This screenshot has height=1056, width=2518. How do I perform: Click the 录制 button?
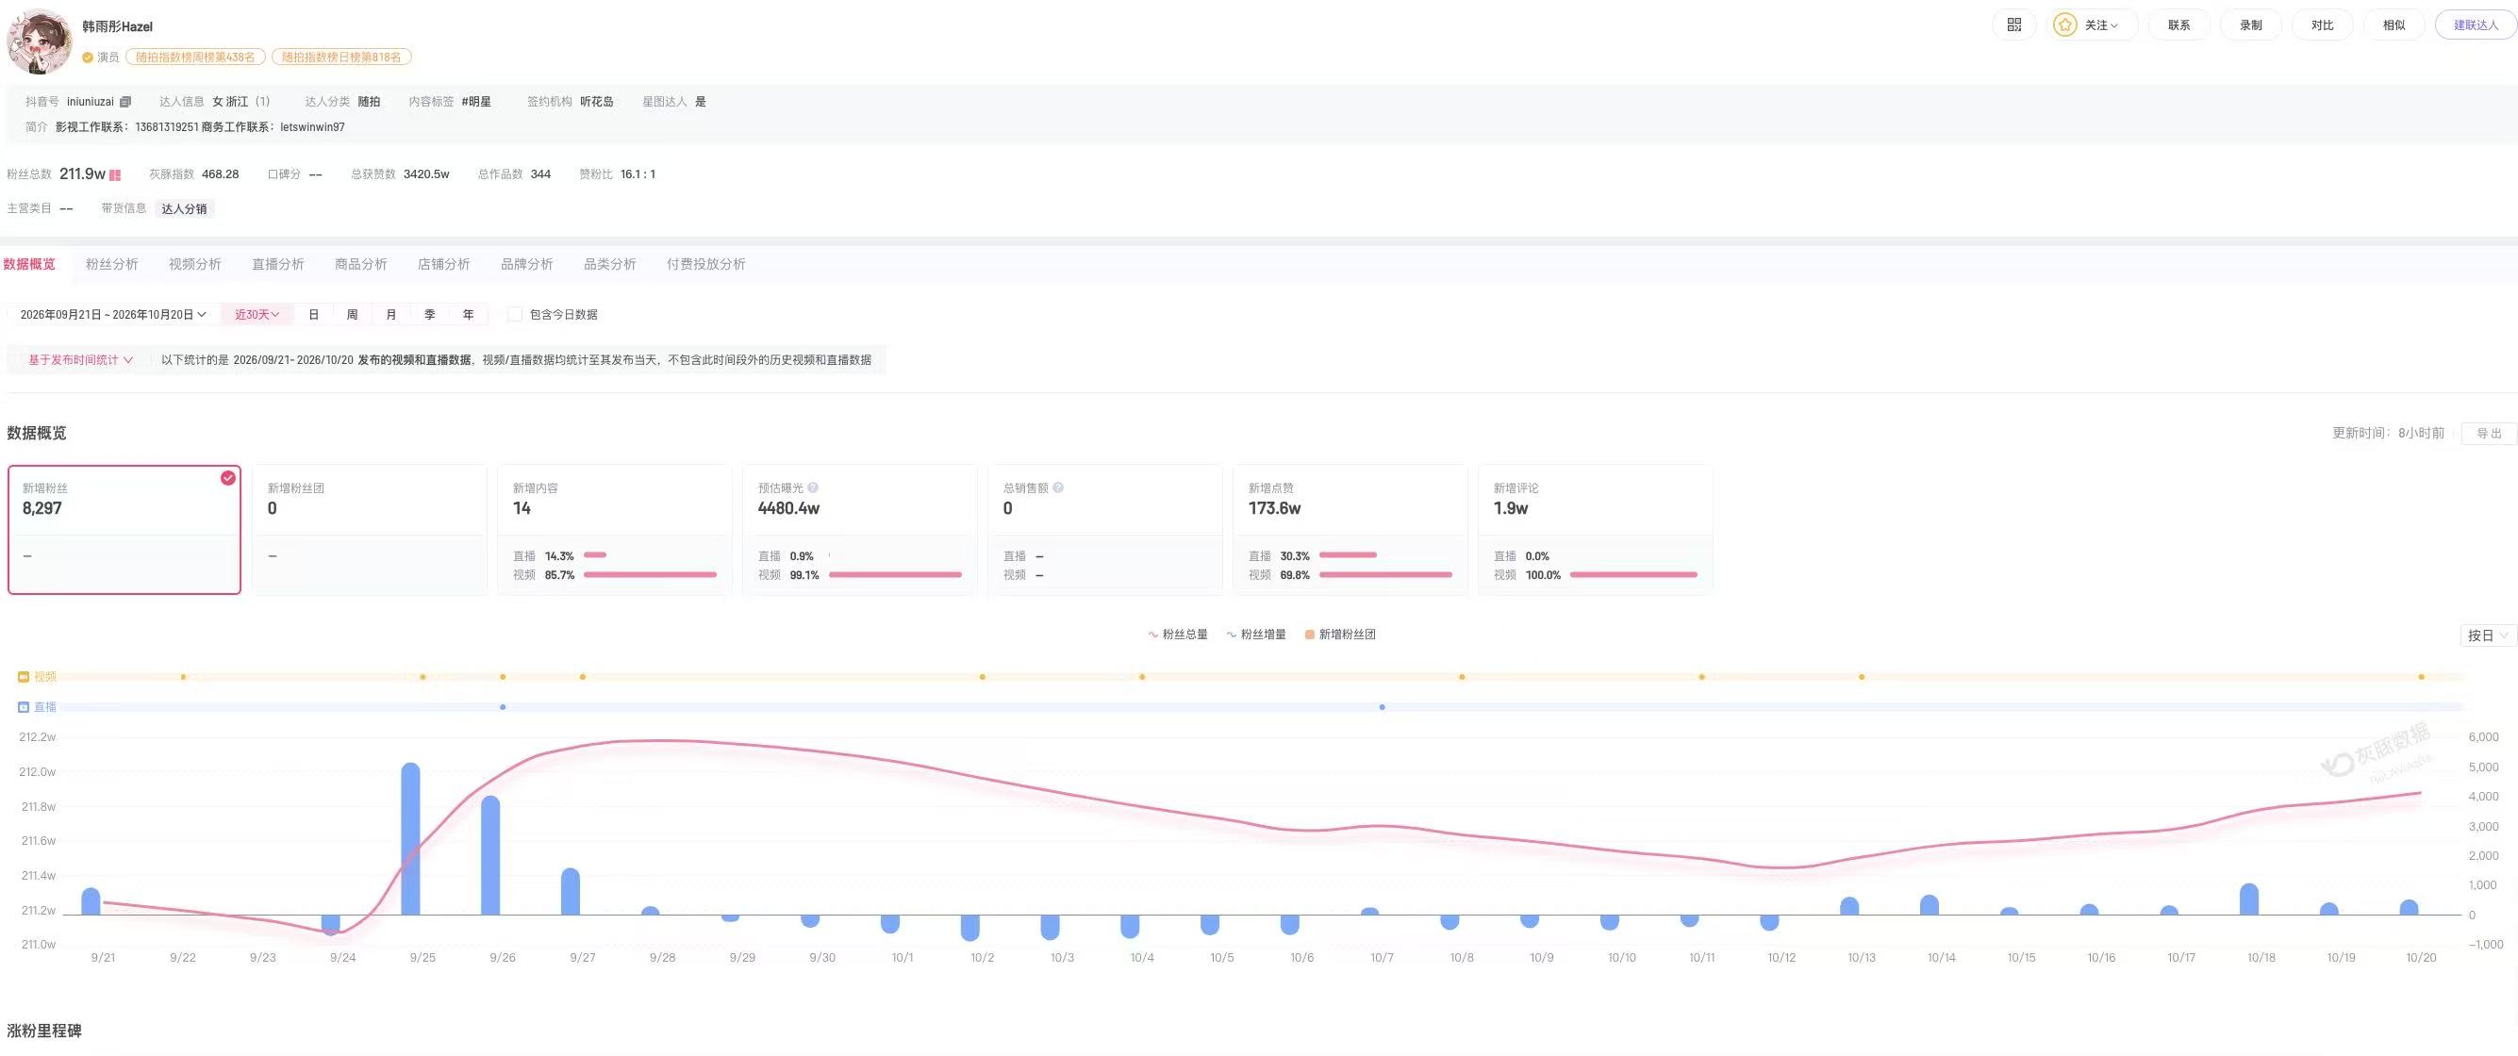2250,25
